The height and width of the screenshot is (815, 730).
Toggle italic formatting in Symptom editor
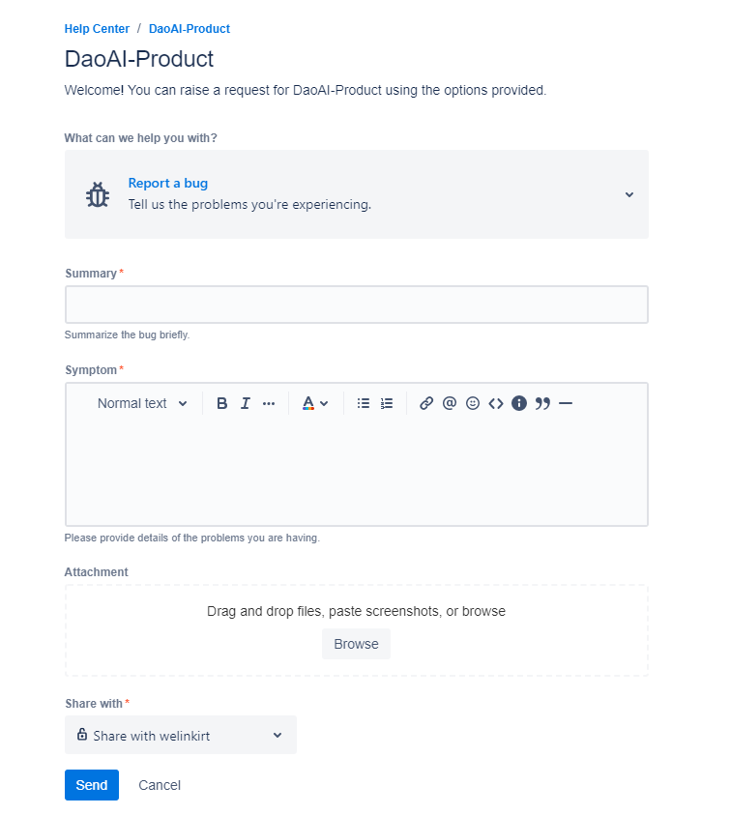pos(245,403)
